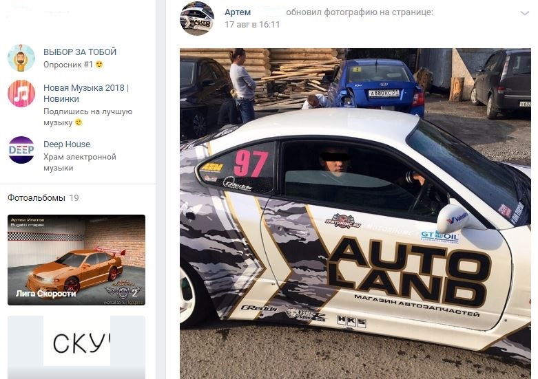Viewport: 538px width, 379px height.
Task: Open the posted Auto Land car photo
Action: coord(355,213)
